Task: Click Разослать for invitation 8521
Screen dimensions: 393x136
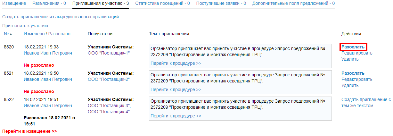Action: point(353,73)
